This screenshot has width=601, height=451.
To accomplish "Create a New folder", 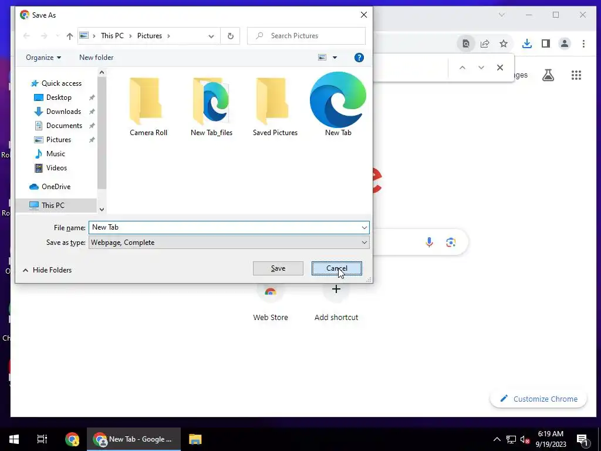I will tap(96, 58).
